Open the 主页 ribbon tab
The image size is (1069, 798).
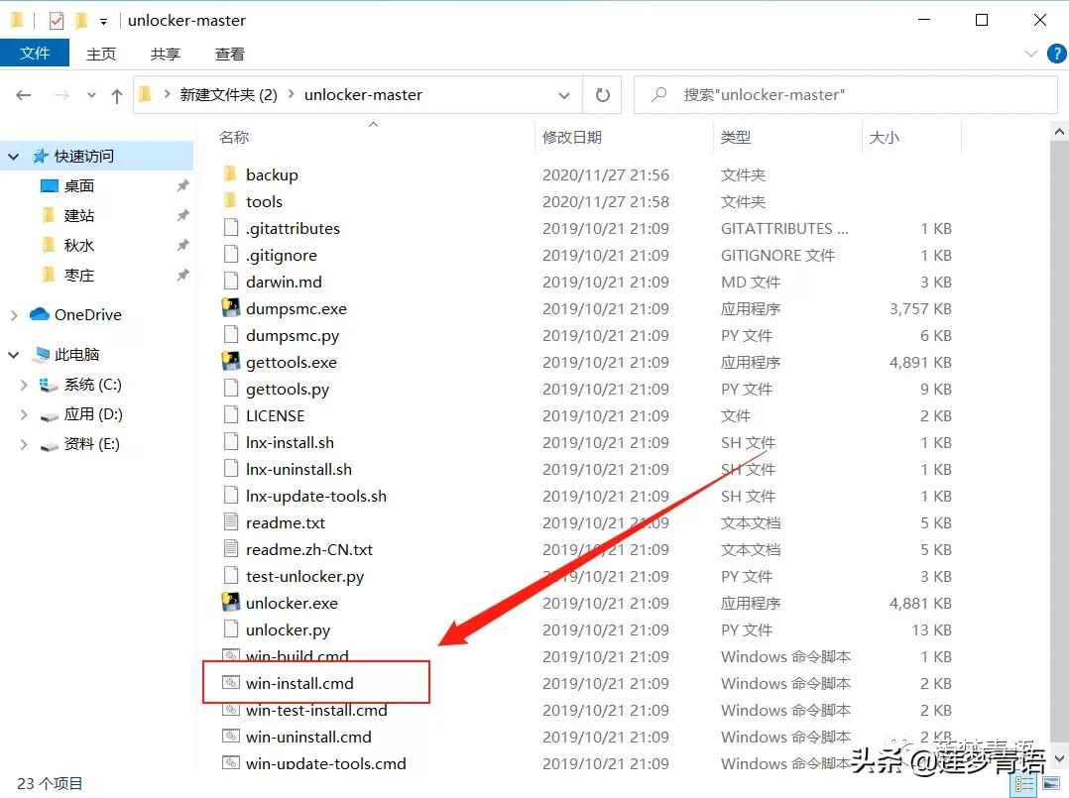(x=101, y=54)
